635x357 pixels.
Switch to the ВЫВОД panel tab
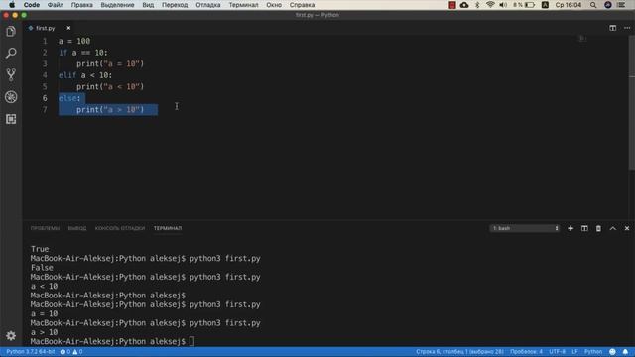[x=77, y=228]
